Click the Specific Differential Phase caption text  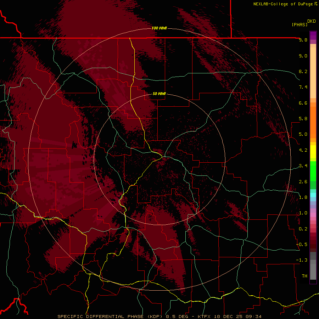[159, 317]
